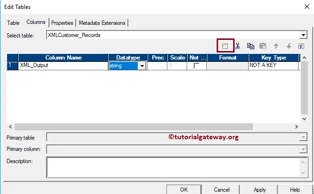Click inside the Description text box
Viewport: 314px width, 194px height.
click(173, 167)
